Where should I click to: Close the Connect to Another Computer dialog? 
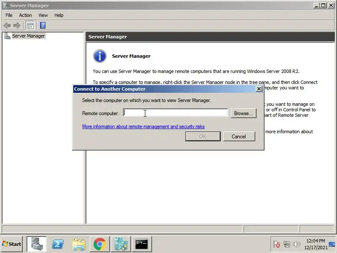click(x=259, y=89)
